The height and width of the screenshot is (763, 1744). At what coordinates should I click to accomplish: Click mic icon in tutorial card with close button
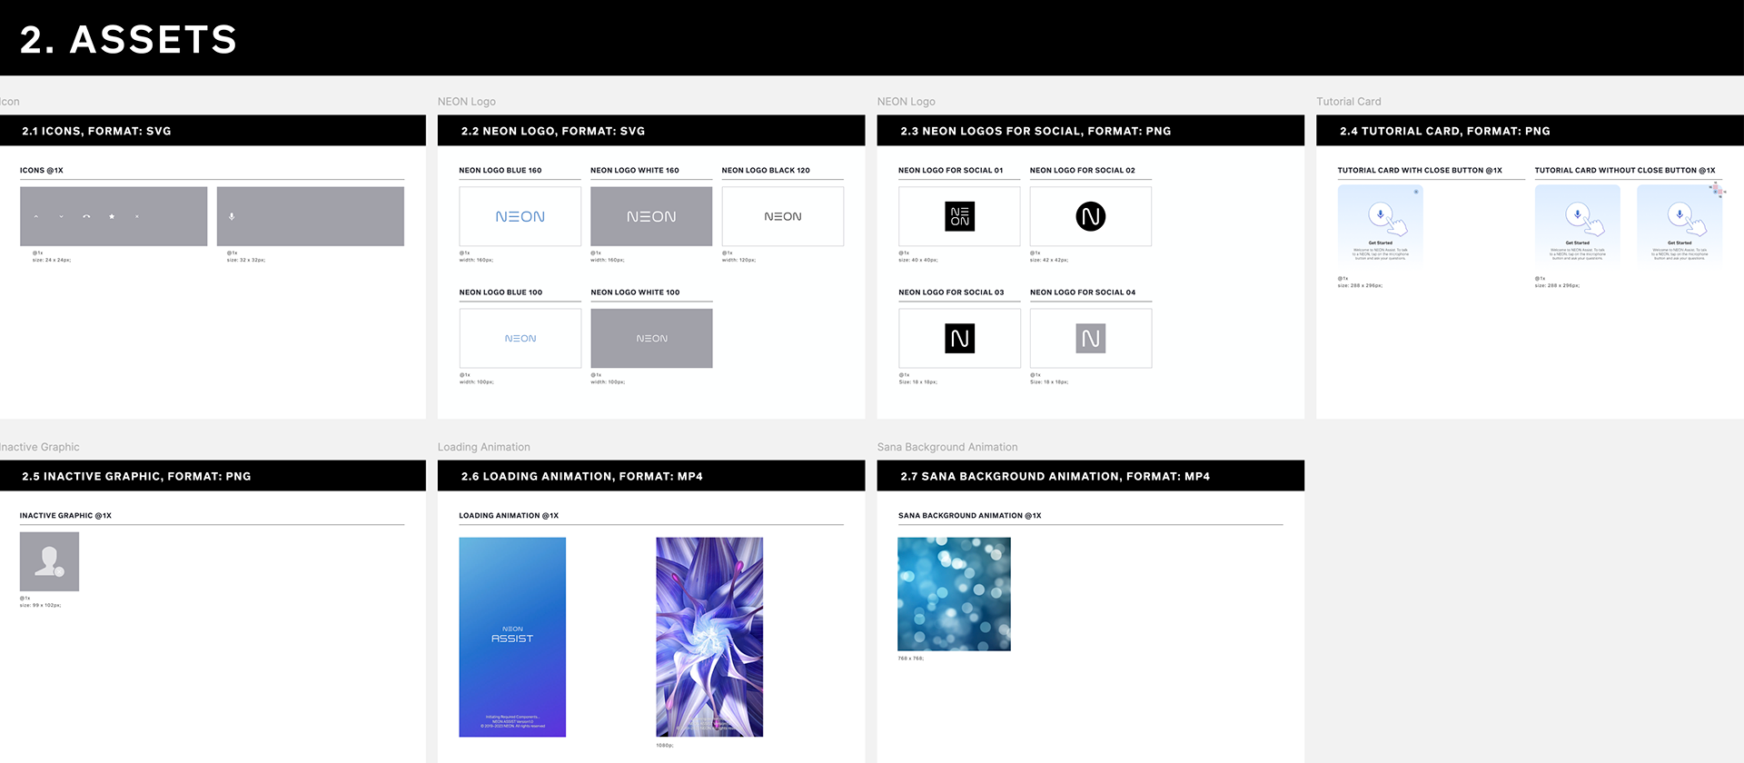(x=1381, y=214)
